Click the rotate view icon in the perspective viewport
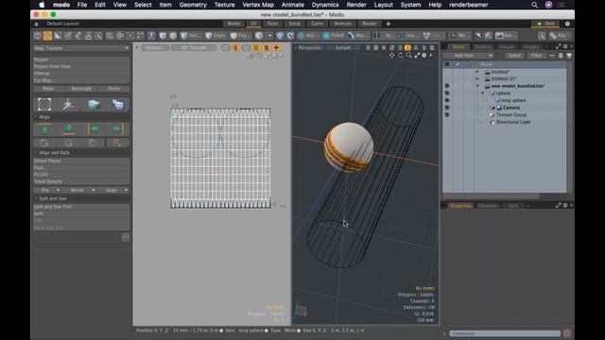Screen dimensions: 605x340 (x=400, y=56)
